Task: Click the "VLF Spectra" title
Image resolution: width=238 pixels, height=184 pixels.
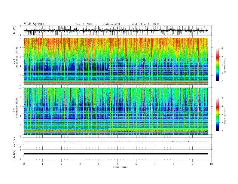Action: pos(34,24)
